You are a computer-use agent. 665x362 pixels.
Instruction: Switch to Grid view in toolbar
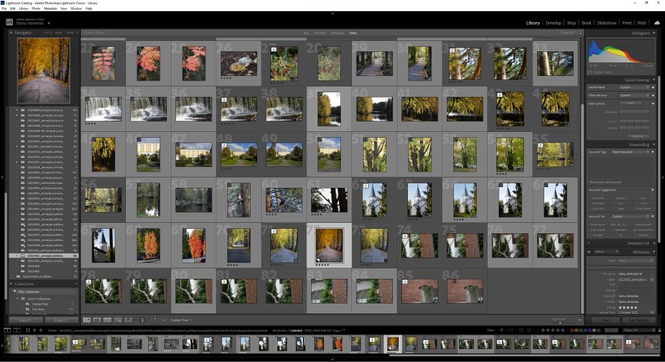(x=86, y=320)
